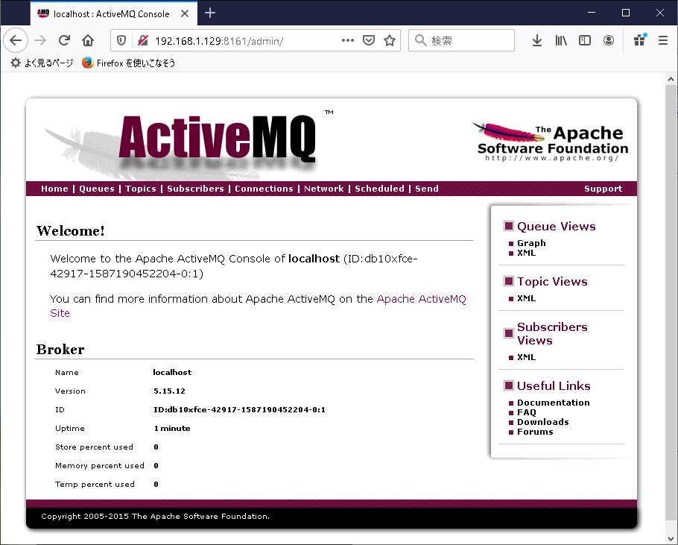This screenshot has width=678, height=545.
Task: Click the 検索 search box
Action: click(x=461, y=40)
